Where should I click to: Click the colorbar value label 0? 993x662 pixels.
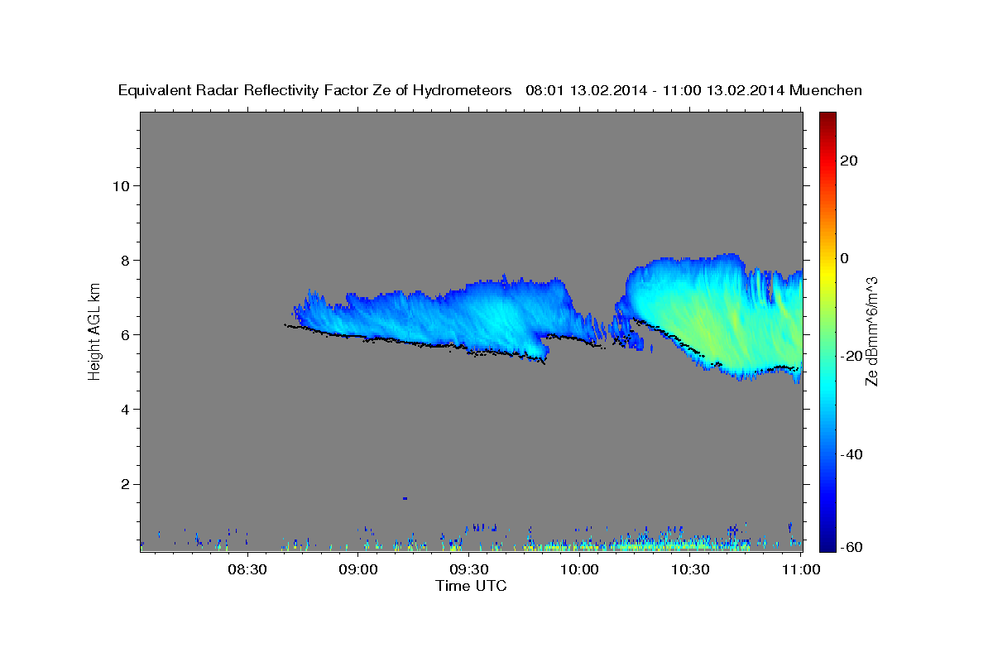click(846, 258)
